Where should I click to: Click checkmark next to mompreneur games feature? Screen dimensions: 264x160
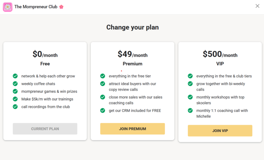coord(15,91)
